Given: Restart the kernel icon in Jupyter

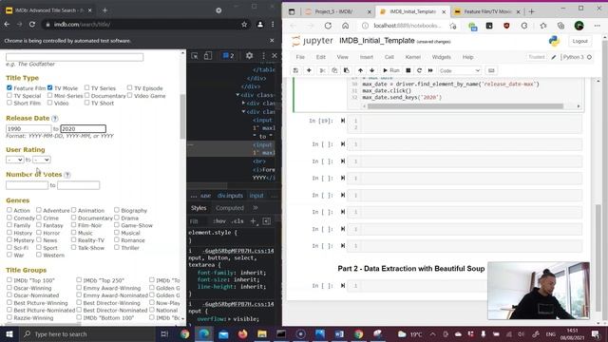Looking at the screenshot, I should 419,70.
